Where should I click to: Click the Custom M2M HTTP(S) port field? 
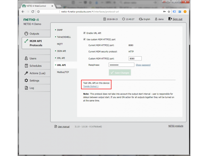pyautogui.click(x=135, y=58)
